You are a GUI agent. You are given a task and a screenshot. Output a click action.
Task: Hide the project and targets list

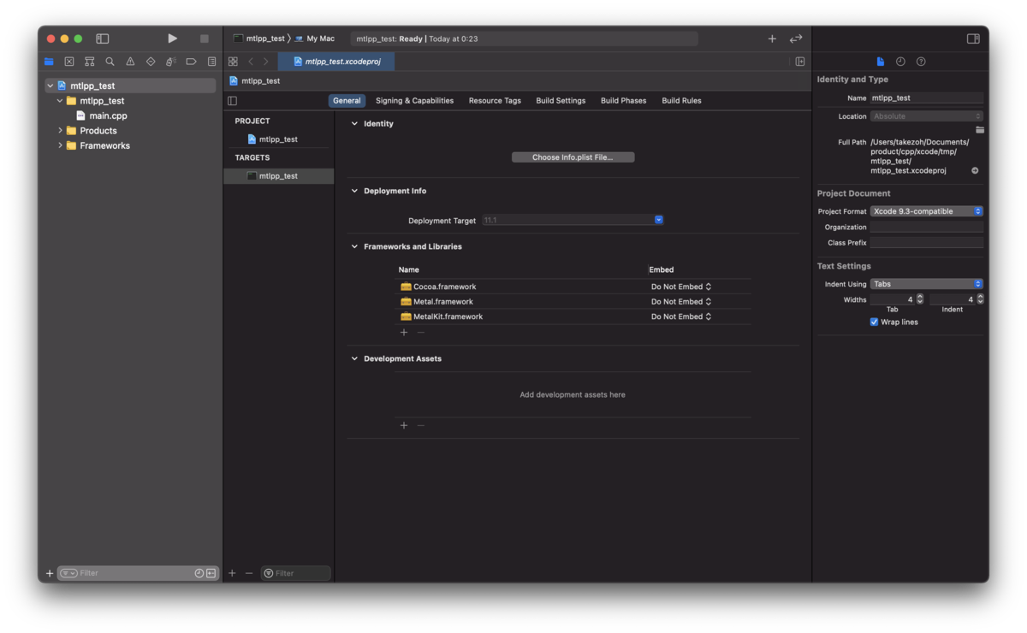232,101
